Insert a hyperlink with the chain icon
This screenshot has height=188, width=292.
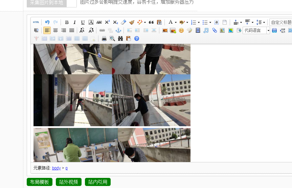point(102,30)
